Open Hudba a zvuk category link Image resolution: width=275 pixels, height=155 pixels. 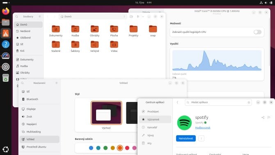coord(203,127)
